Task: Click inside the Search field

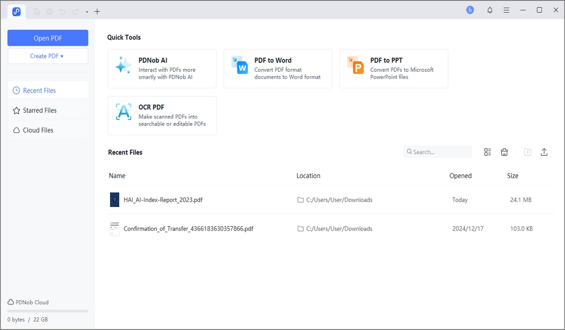Action: pos(437,151)
